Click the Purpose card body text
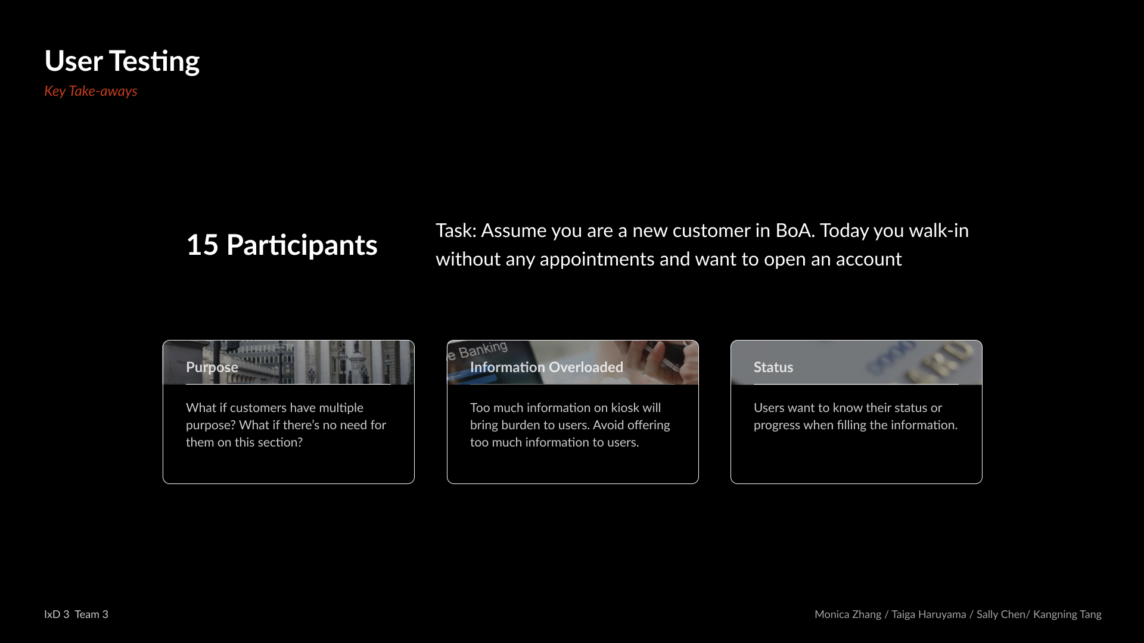This screenshot has height=643, width=1144. tap(286, 425)
